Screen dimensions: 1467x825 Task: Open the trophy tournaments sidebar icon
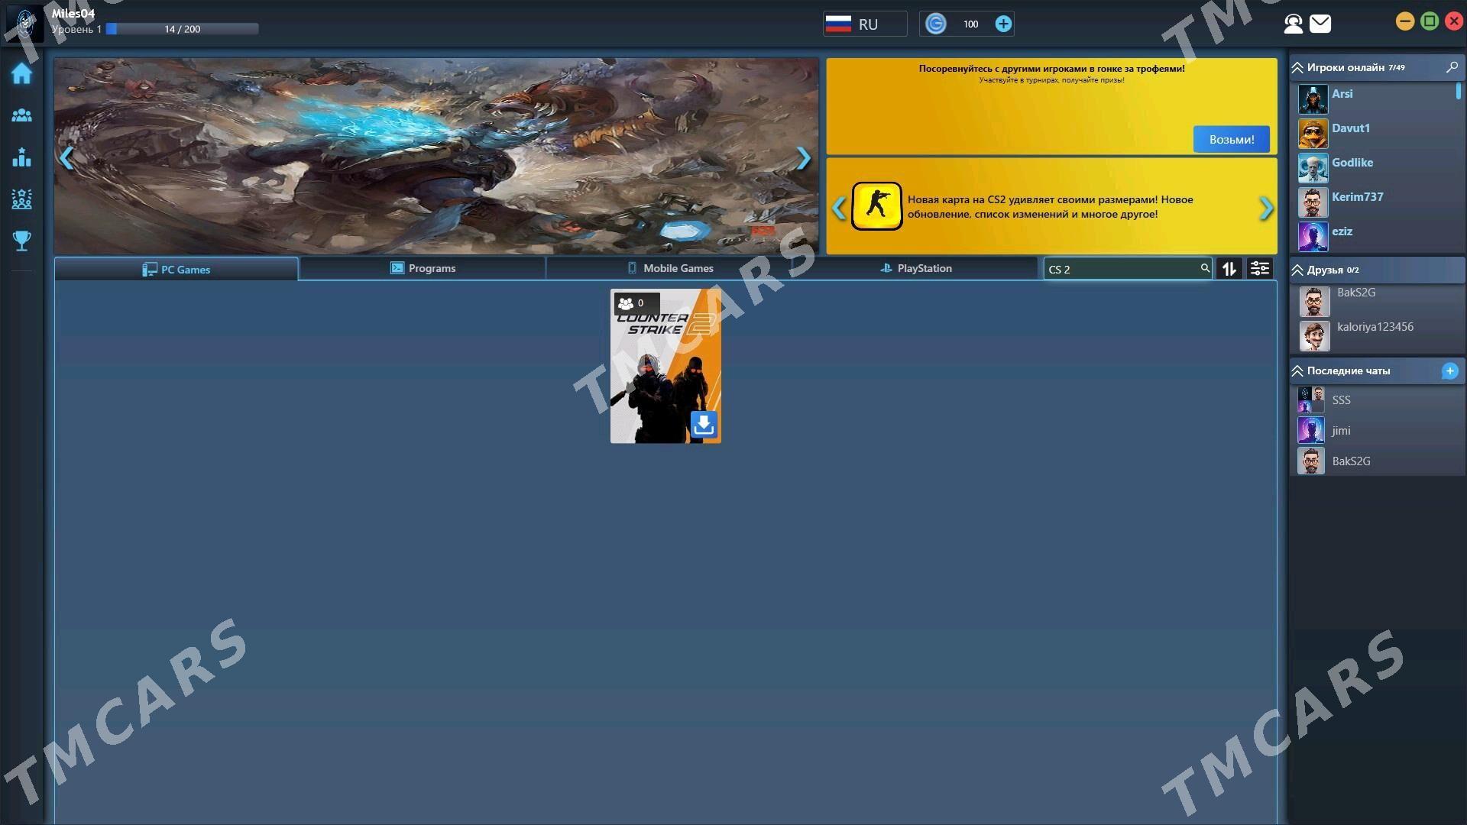[x=21, y=241]
